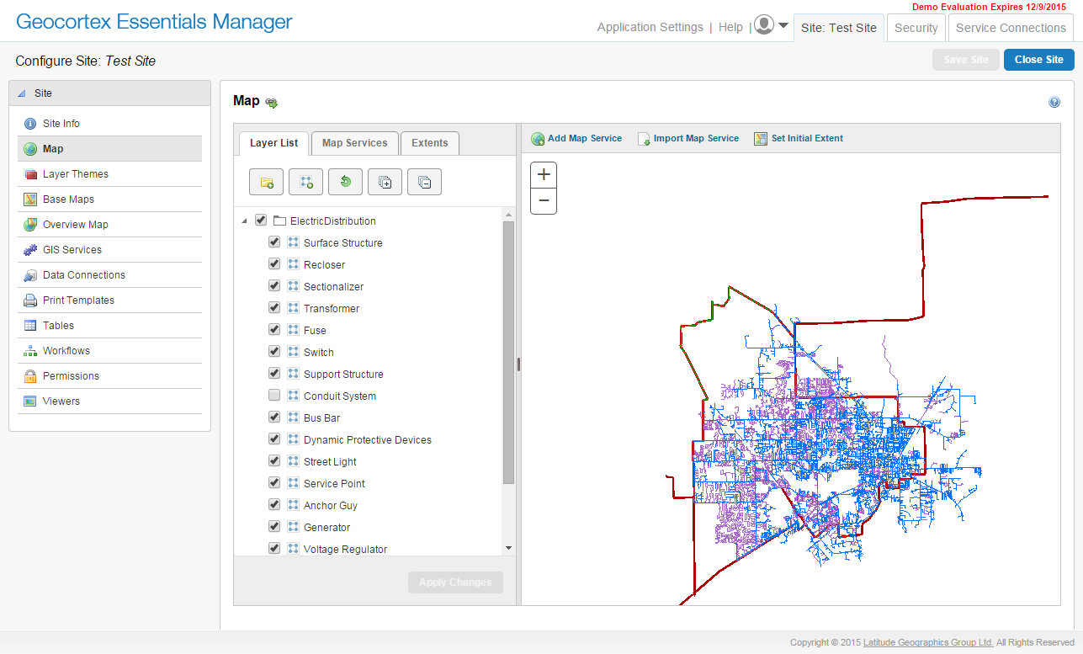Viewport: 1083px width, 654px height.
Task: Zoom out on the map
Action: click(x=544, y=201)
